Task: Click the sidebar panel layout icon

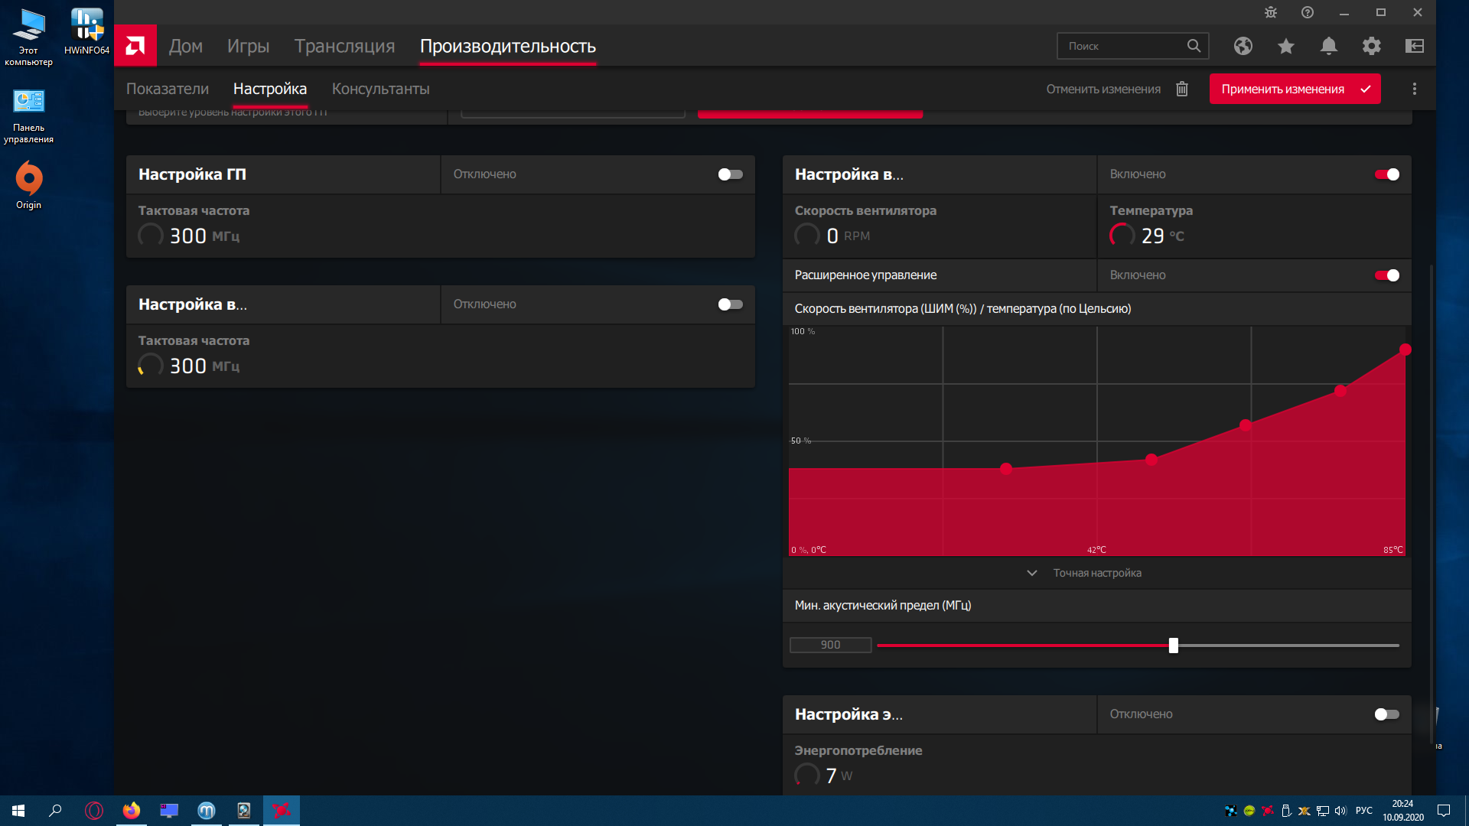Action: click(x=1414, y=46)
